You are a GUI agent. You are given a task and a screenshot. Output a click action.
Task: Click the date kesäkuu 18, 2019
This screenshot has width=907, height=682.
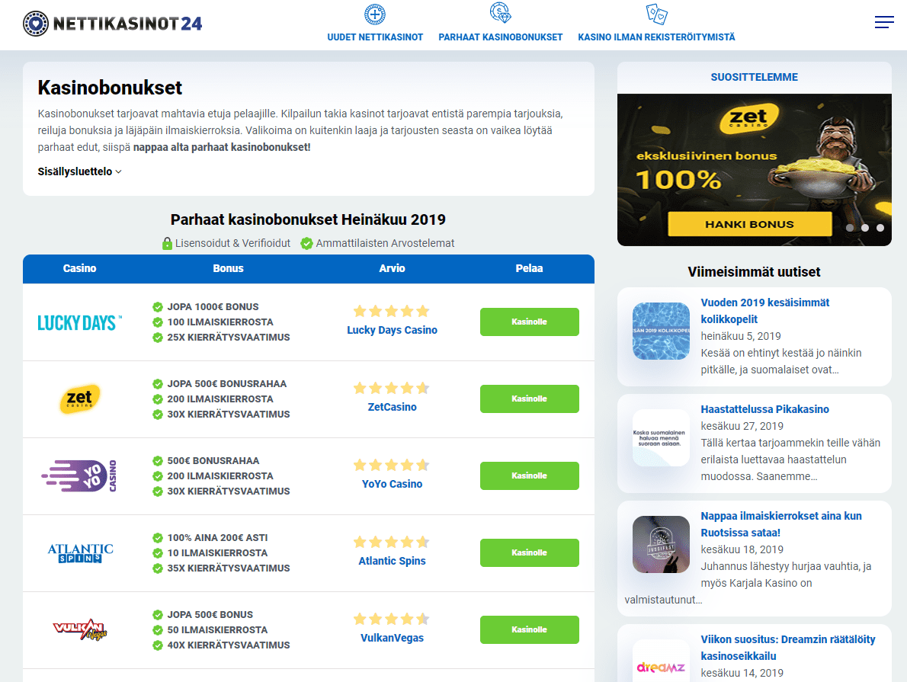coord(742,550)
